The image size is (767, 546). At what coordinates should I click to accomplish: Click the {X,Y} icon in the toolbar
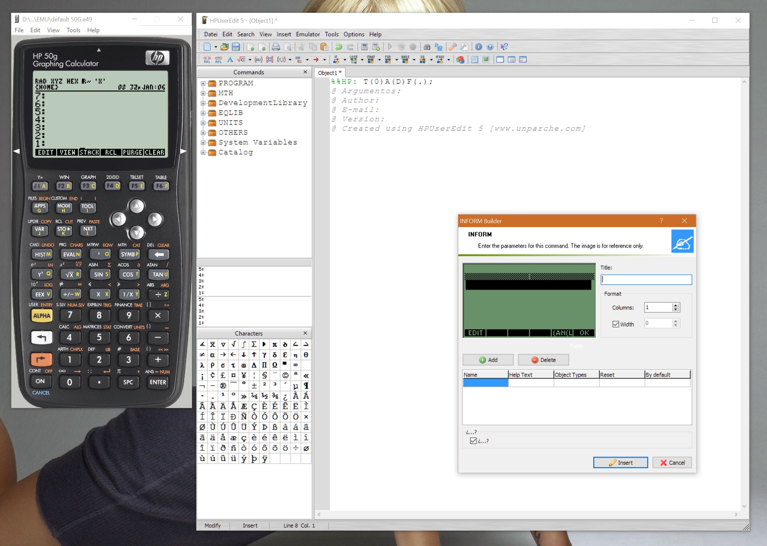(281, 60)
